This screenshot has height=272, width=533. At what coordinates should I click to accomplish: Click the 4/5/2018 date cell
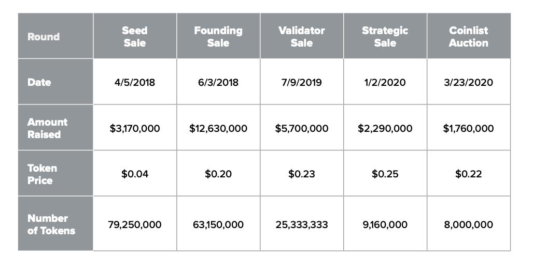(135, 82)
